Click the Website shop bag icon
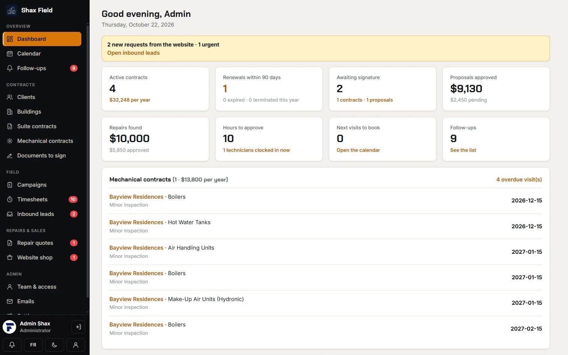Image resolution: width=568 pixels, height=355 pixels. tap(10, 258)
